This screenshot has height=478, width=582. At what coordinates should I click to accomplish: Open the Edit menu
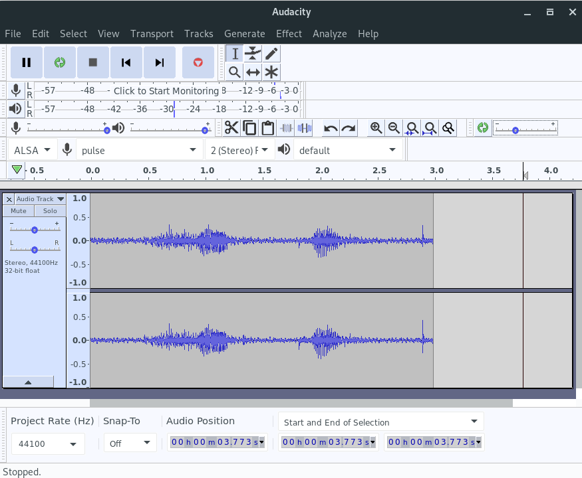41,34
